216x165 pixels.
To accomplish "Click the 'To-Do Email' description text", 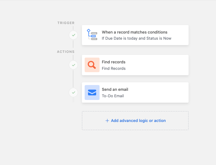I will tap(113, 96).
